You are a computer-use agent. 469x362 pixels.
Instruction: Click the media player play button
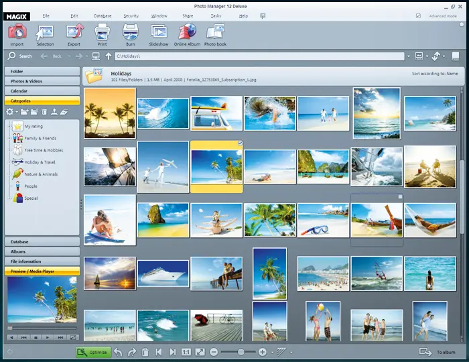click(x=48, y=337)
